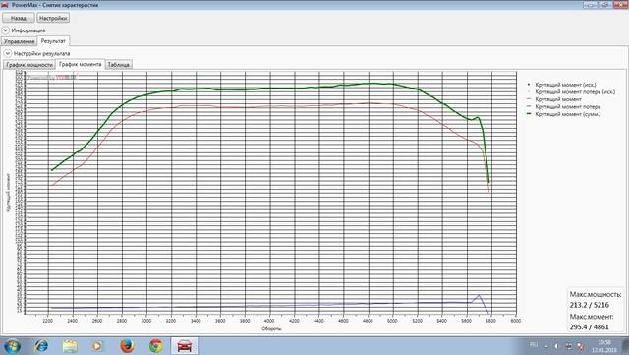Screen dimensions: 629x355
Task: Collapse the Информация section chevron
Action: 6,30
